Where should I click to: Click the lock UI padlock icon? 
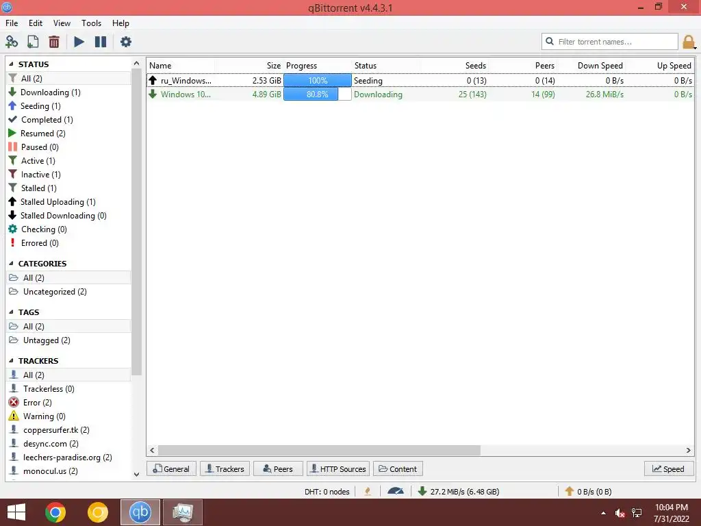pyautogui.click(x=689, y=42)
